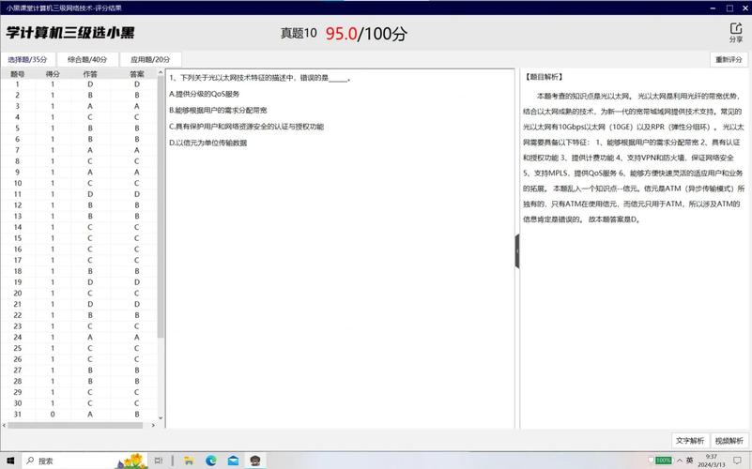Select the 小黑课堂 app taskbar icon
Viewport: 752px width, 469px height.
(x=255, y=461)
